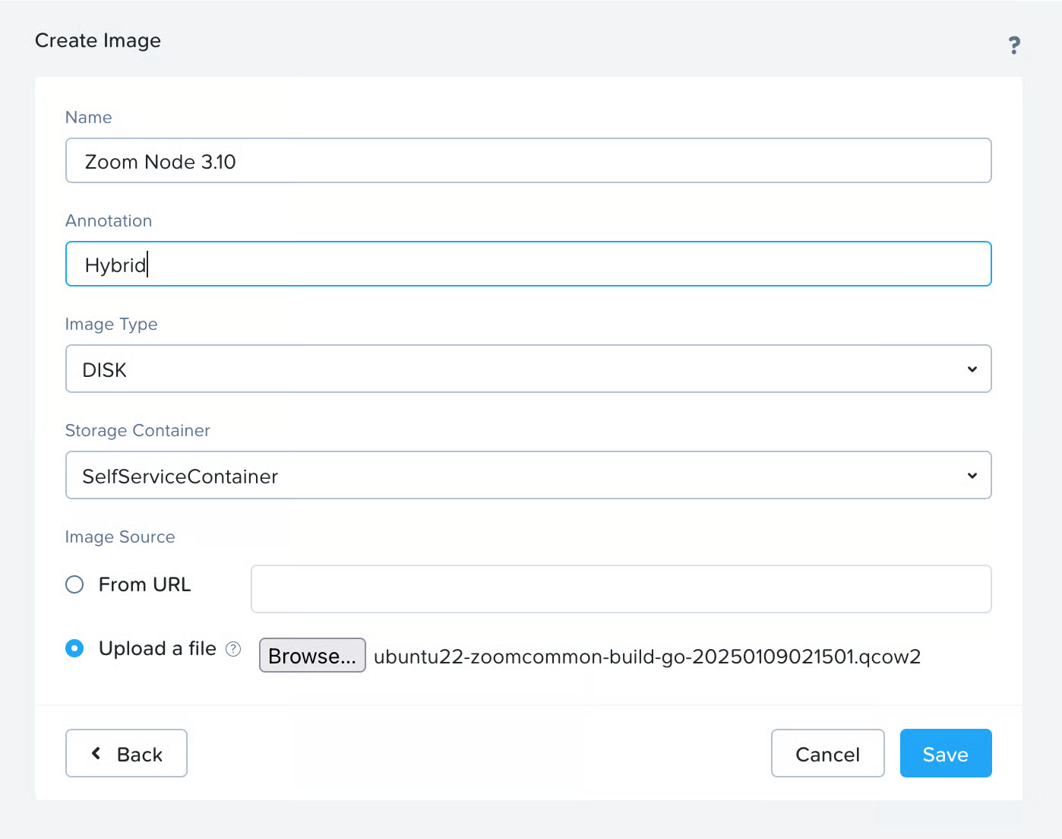Click the left chevron arrow in Back
The height and width of the screenshot is (839, 1062).
(x=96, y=753)
